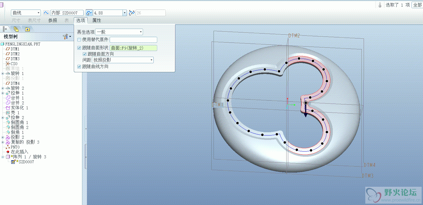
Task: Enable the 使用替代原件 checkbox
Action: pos(79,40)
